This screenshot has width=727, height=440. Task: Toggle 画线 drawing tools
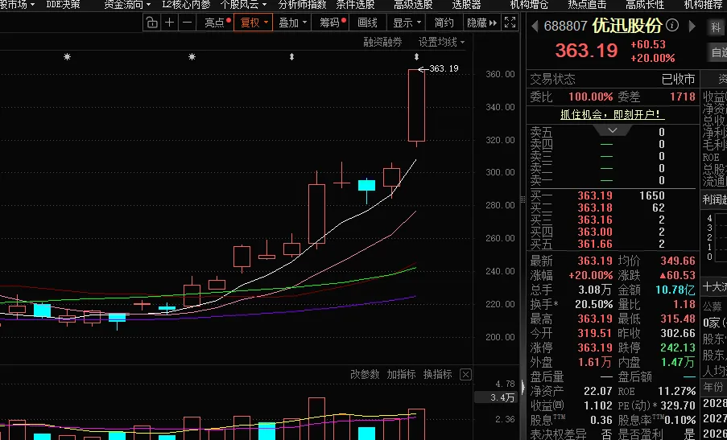368,23
